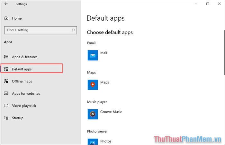Change Photos default photo viewer
The height and width of the screenshot is (145, 225).
[106, 141]
